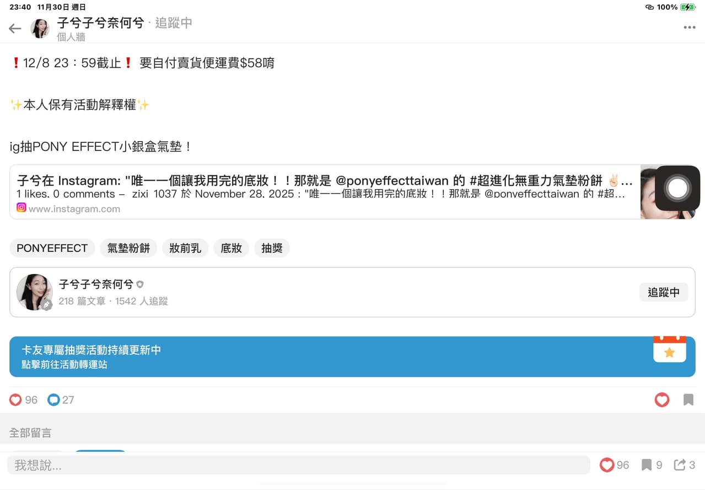Select the 氣墊粉餅 tag
705x490 pixels.
coord(128,248)
